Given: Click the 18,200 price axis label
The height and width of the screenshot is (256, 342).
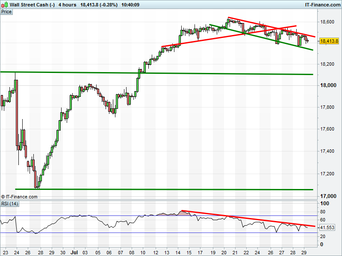Looking at the screenshot, I should pyautogui.click(x=327, y=64).
